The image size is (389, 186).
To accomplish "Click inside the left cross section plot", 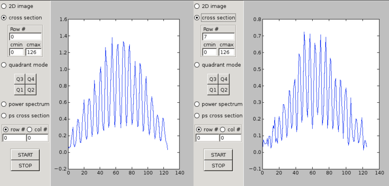I will (124, 94).
